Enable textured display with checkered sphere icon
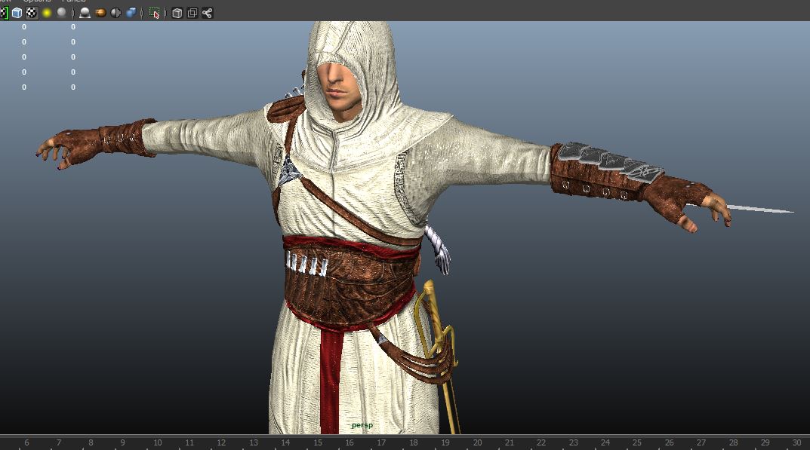The width and height of the screenshot is (810, 450). (32, 13)
